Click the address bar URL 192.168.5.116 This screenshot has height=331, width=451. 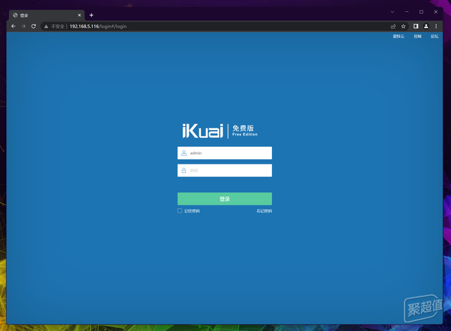pos(84,27)
